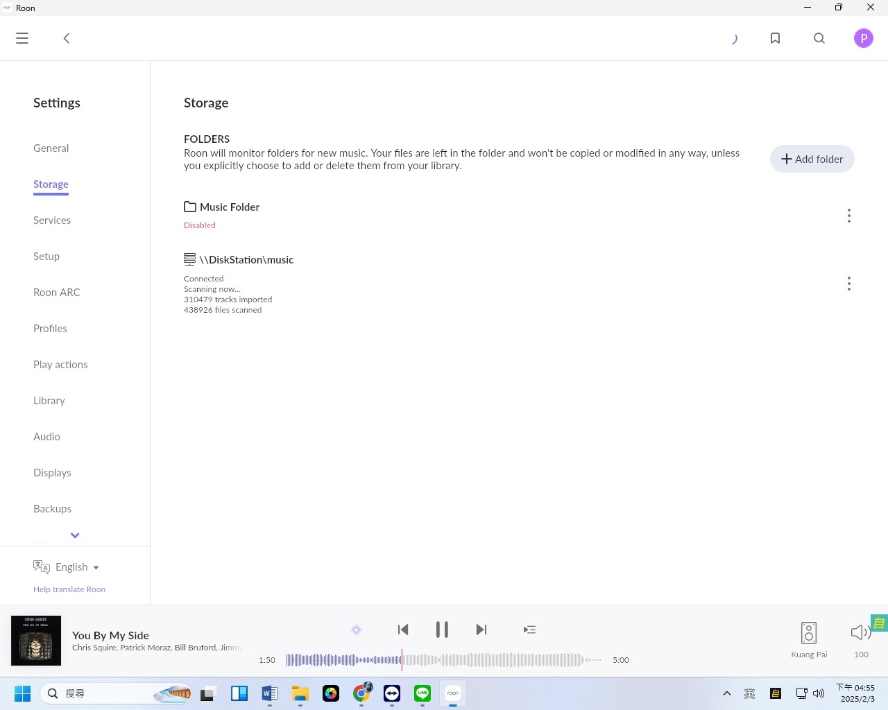The width and height of the screenshot is (888, 710).
Task: Open Profiles settings
Action: (50, 328)
